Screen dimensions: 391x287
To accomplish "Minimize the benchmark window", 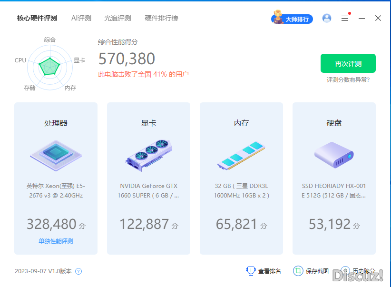I will 362,18.
